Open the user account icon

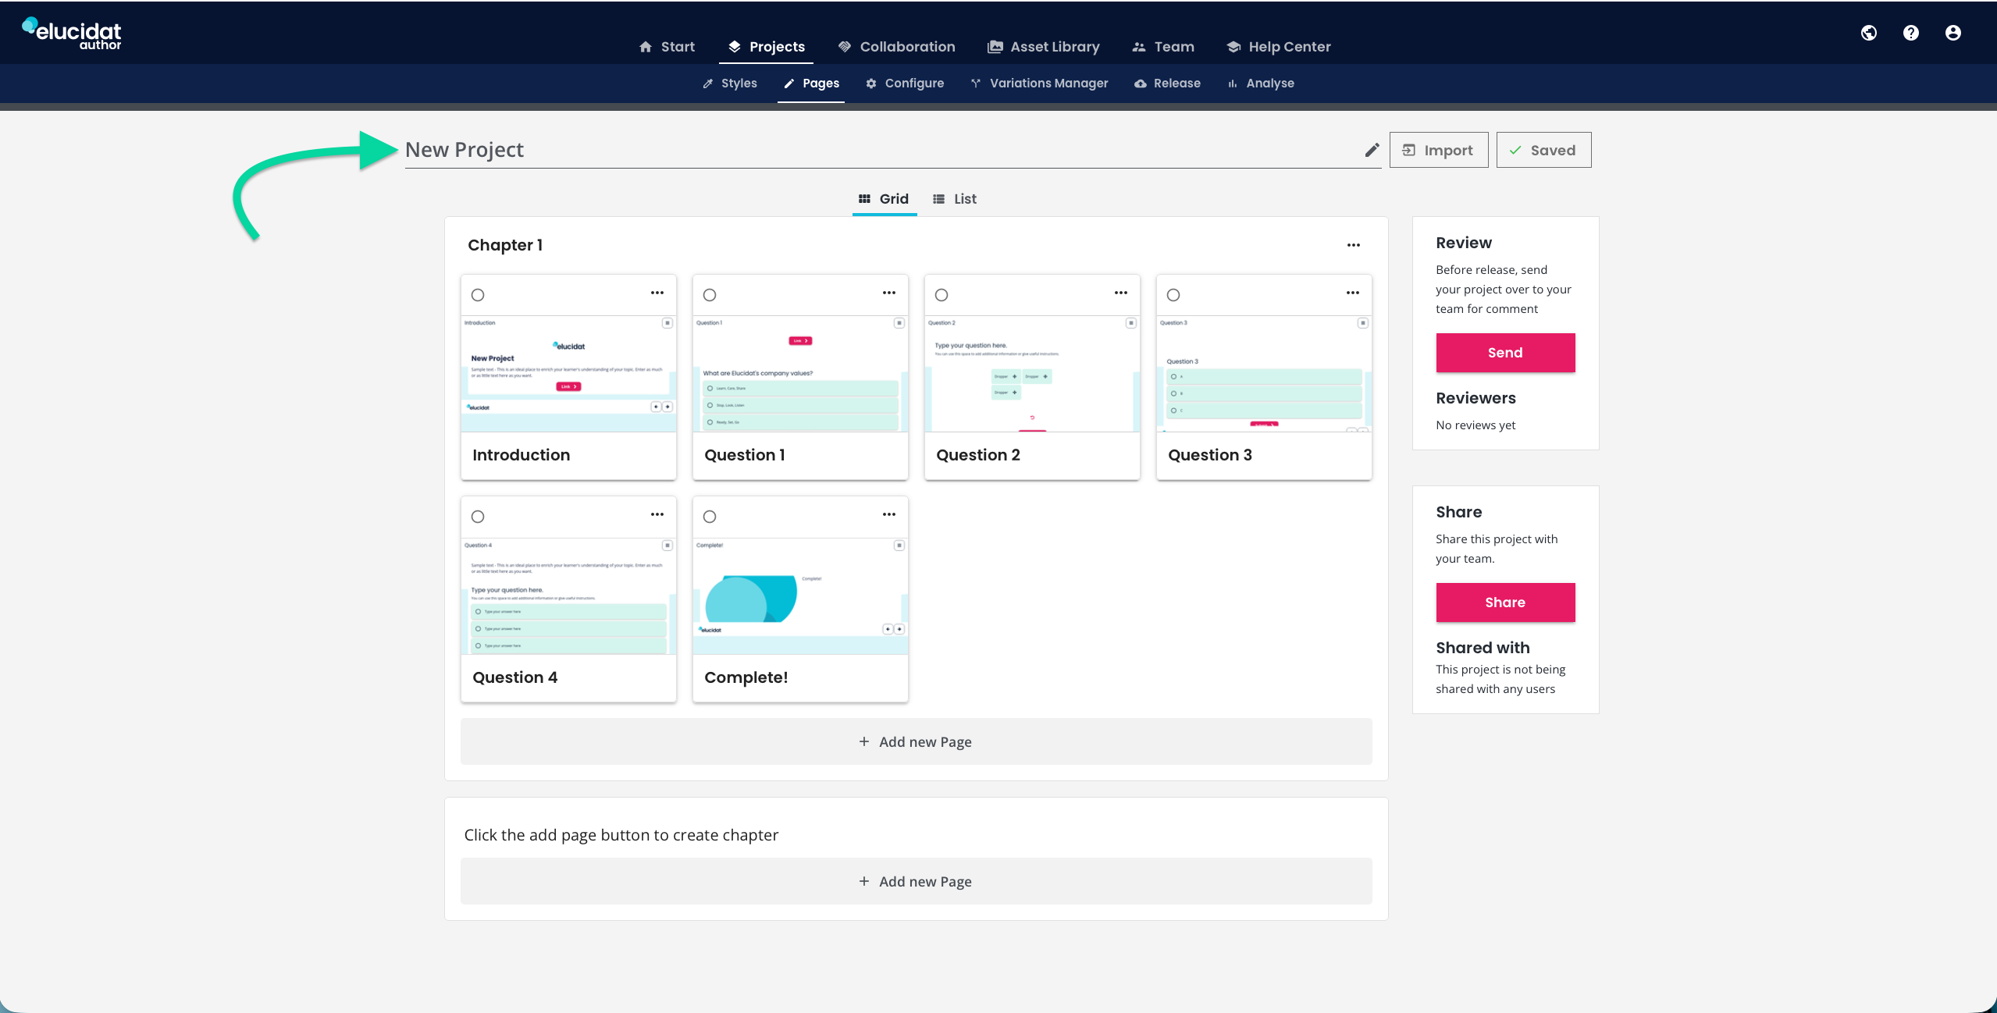tap(1953, 33)
